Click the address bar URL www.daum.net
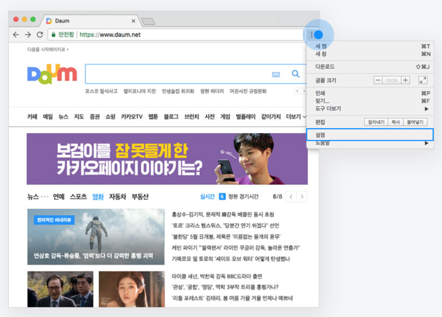Screen dimensions: 442x317 click(x=110, y=34)
